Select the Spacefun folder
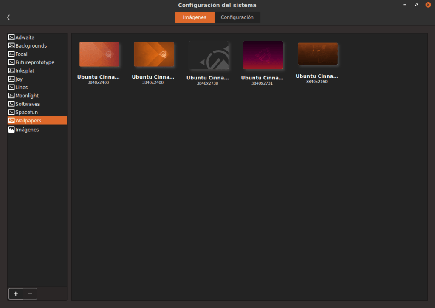 click(27, 112)
